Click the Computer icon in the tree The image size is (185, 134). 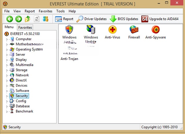12,39
